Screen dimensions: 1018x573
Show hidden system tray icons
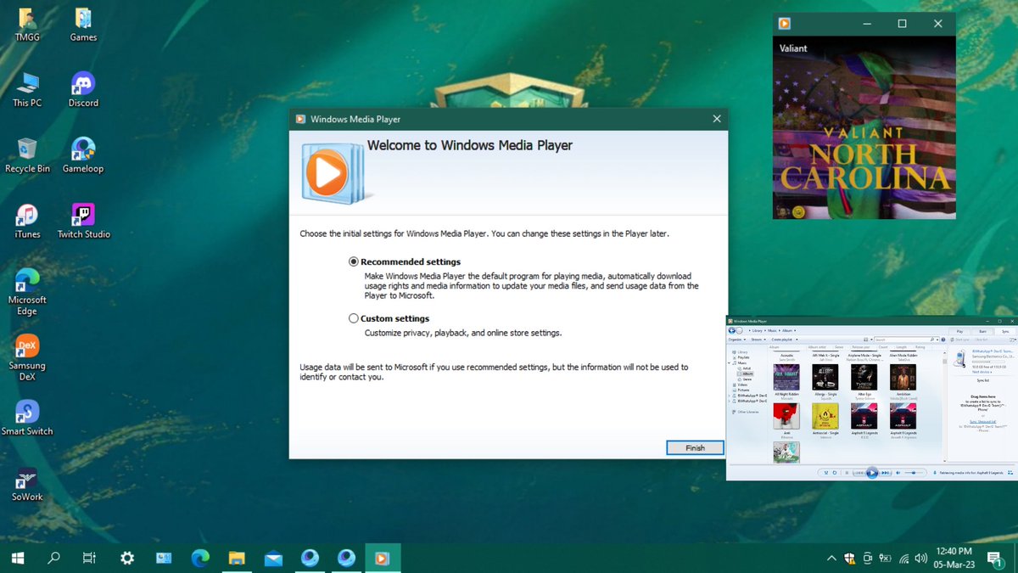click(x=831, y=559)
